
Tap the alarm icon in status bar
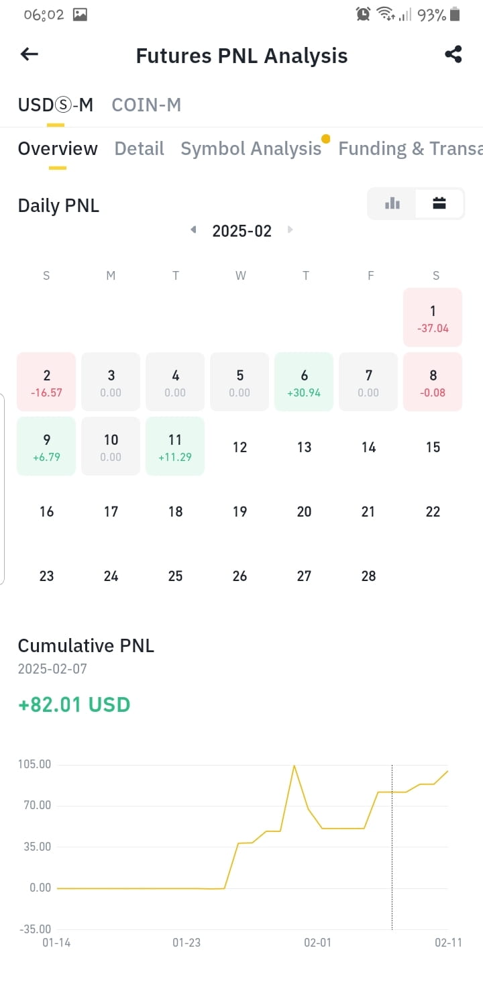coord(363,14)
